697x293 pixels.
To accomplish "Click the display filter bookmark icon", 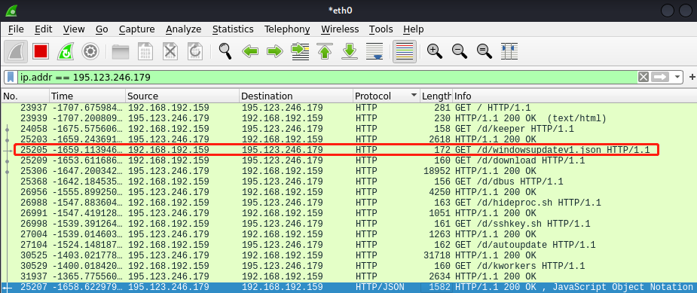I will coord(11,78).
